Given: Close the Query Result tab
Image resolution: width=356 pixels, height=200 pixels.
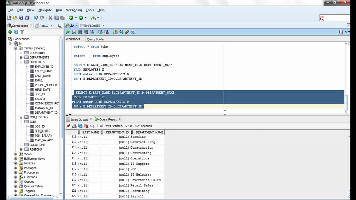Looking at the screenshot, I should tap(120, 119).
